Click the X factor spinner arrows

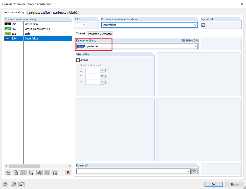tap(102, 71)
